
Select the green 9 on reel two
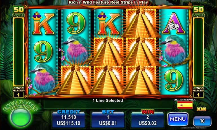click(76, 23)
